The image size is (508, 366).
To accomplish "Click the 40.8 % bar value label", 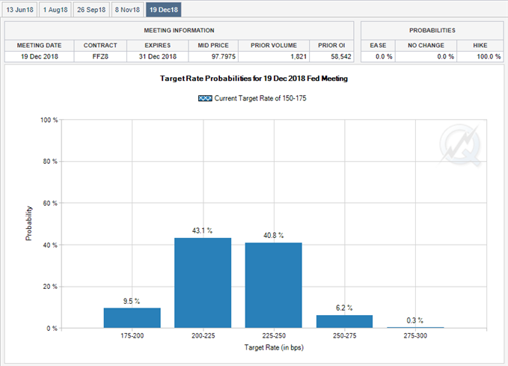I will point(273,235).
